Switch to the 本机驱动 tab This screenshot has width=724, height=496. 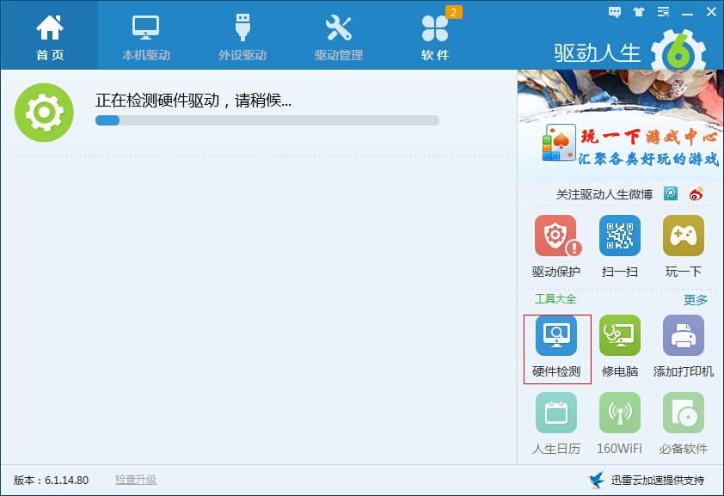click(x=145, y=34)
